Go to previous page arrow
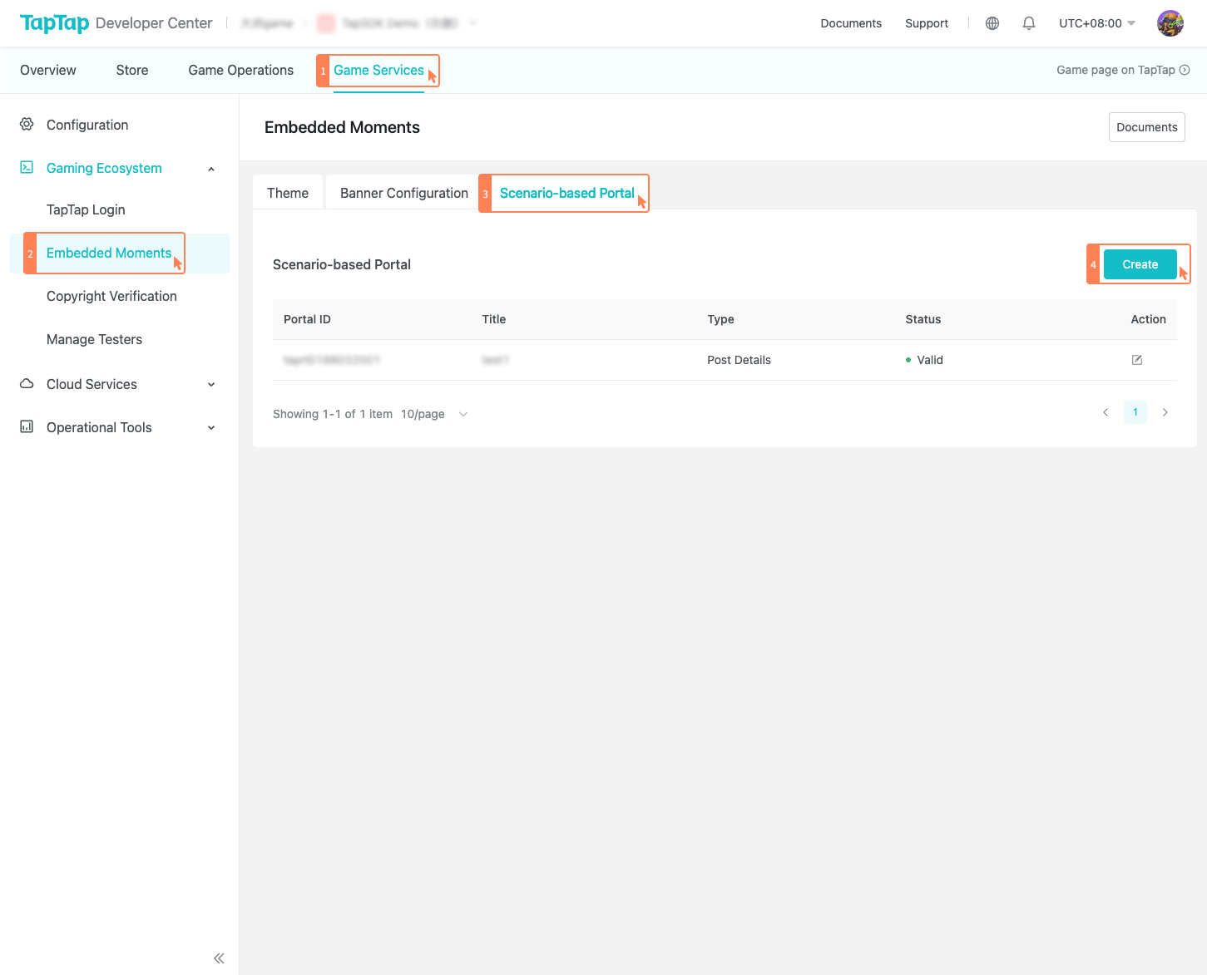Image resolution: width=1207 pixels, height=975 pixels. (x=1106, y=412)
